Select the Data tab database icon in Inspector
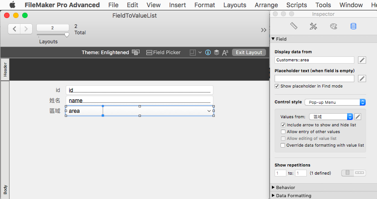 click(353, 26)
